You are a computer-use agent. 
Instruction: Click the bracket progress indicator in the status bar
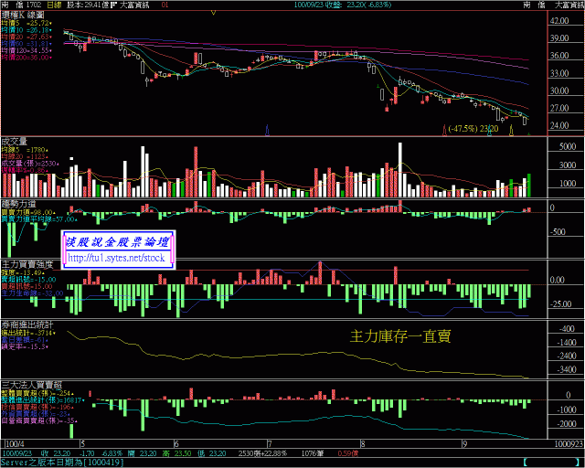point(553,463)
